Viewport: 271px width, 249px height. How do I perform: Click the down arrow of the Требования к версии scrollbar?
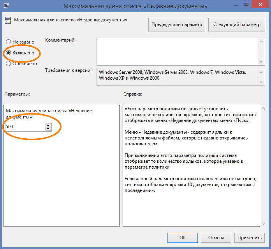click(262, 82)
